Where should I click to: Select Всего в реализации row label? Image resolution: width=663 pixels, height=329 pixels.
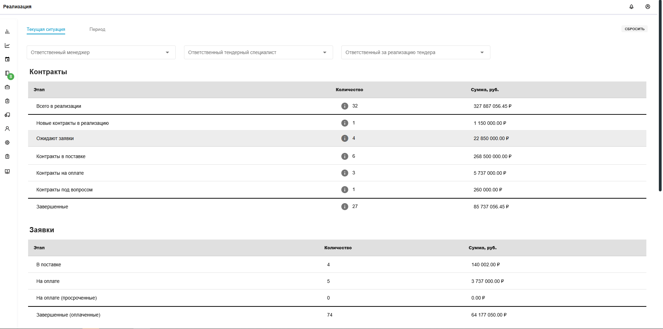[x=59, y=106]
